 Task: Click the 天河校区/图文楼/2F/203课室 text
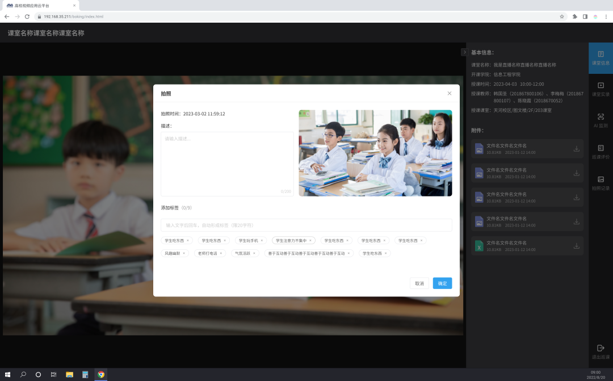point(522,110)
